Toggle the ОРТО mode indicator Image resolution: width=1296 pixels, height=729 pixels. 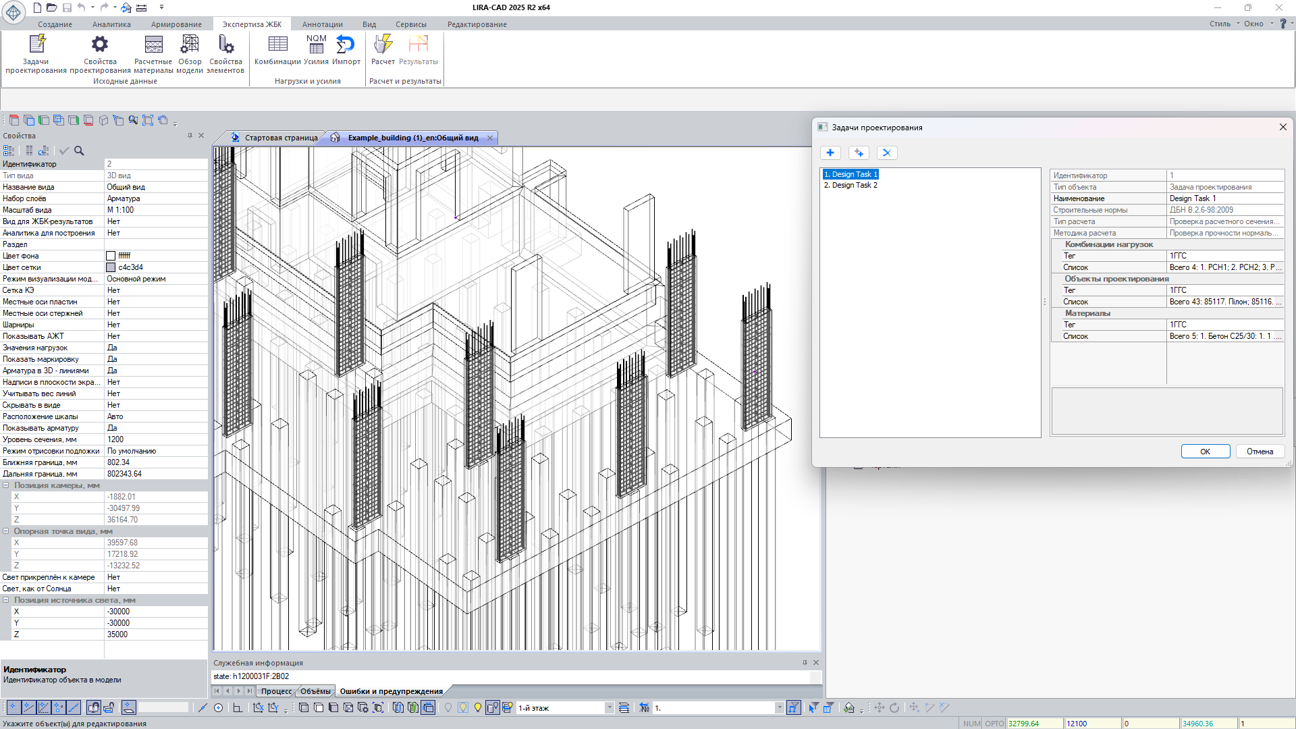click(994, 723)
